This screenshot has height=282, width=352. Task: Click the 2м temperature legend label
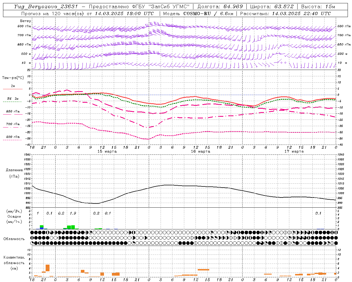13,86
